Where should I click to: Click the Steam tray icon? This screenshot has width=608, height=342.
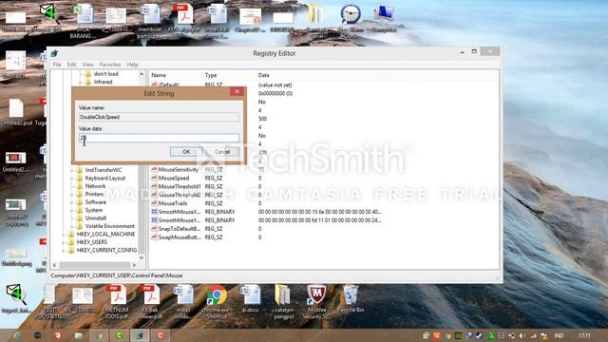pos(479,335)
